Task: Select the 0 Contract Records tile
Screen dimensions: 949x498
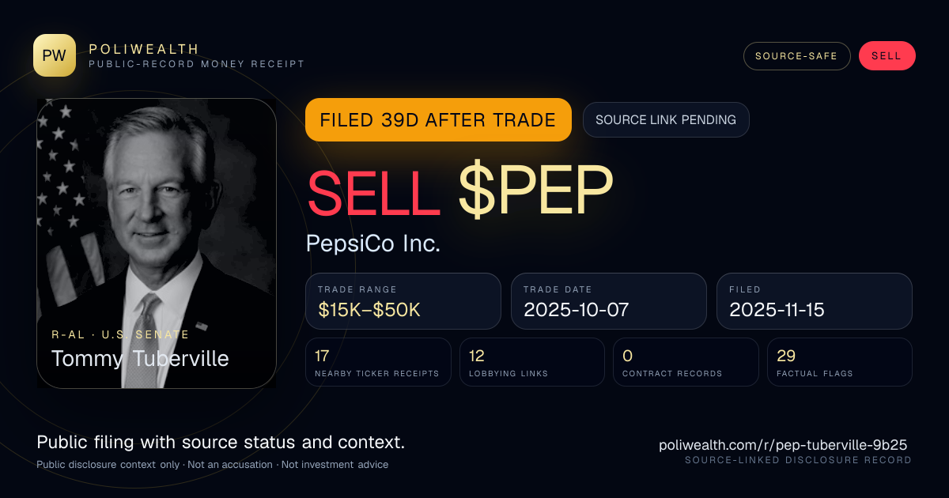Action: 686,362
